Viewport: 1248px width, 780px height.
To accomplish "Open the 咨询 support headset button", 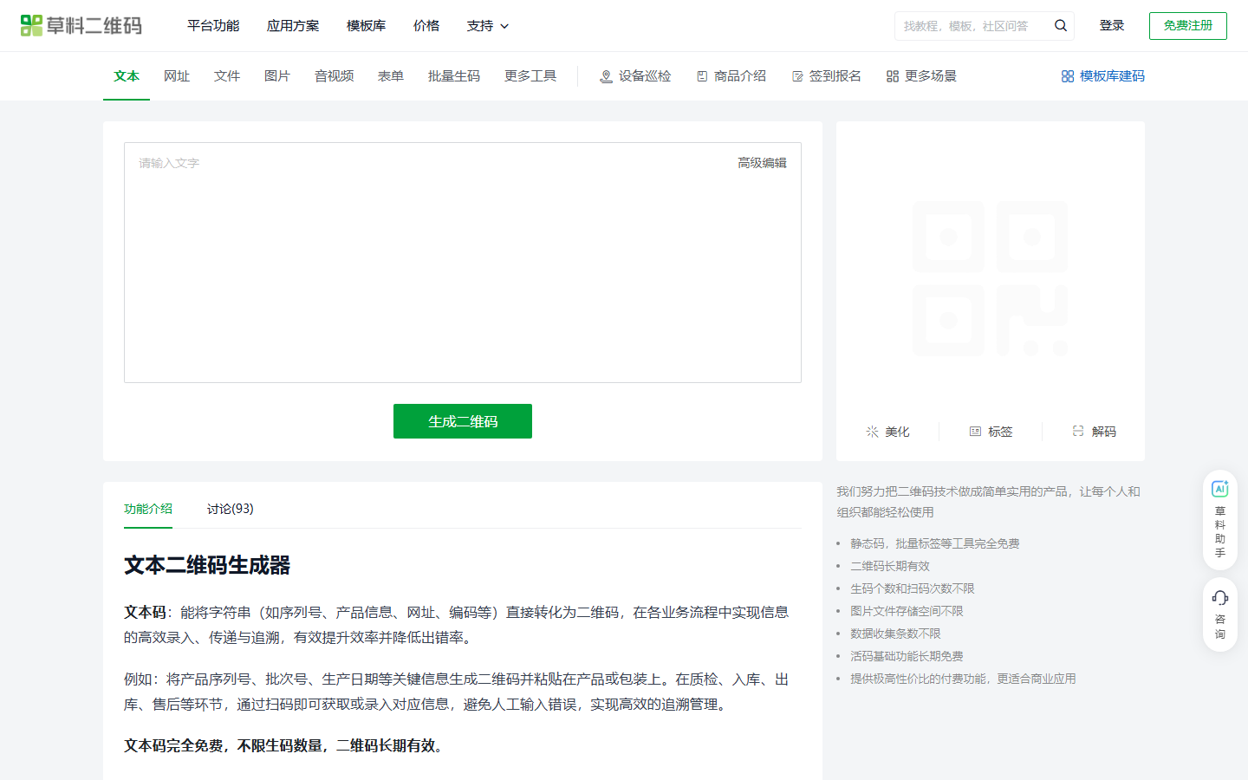I will tap(1220, 615).
